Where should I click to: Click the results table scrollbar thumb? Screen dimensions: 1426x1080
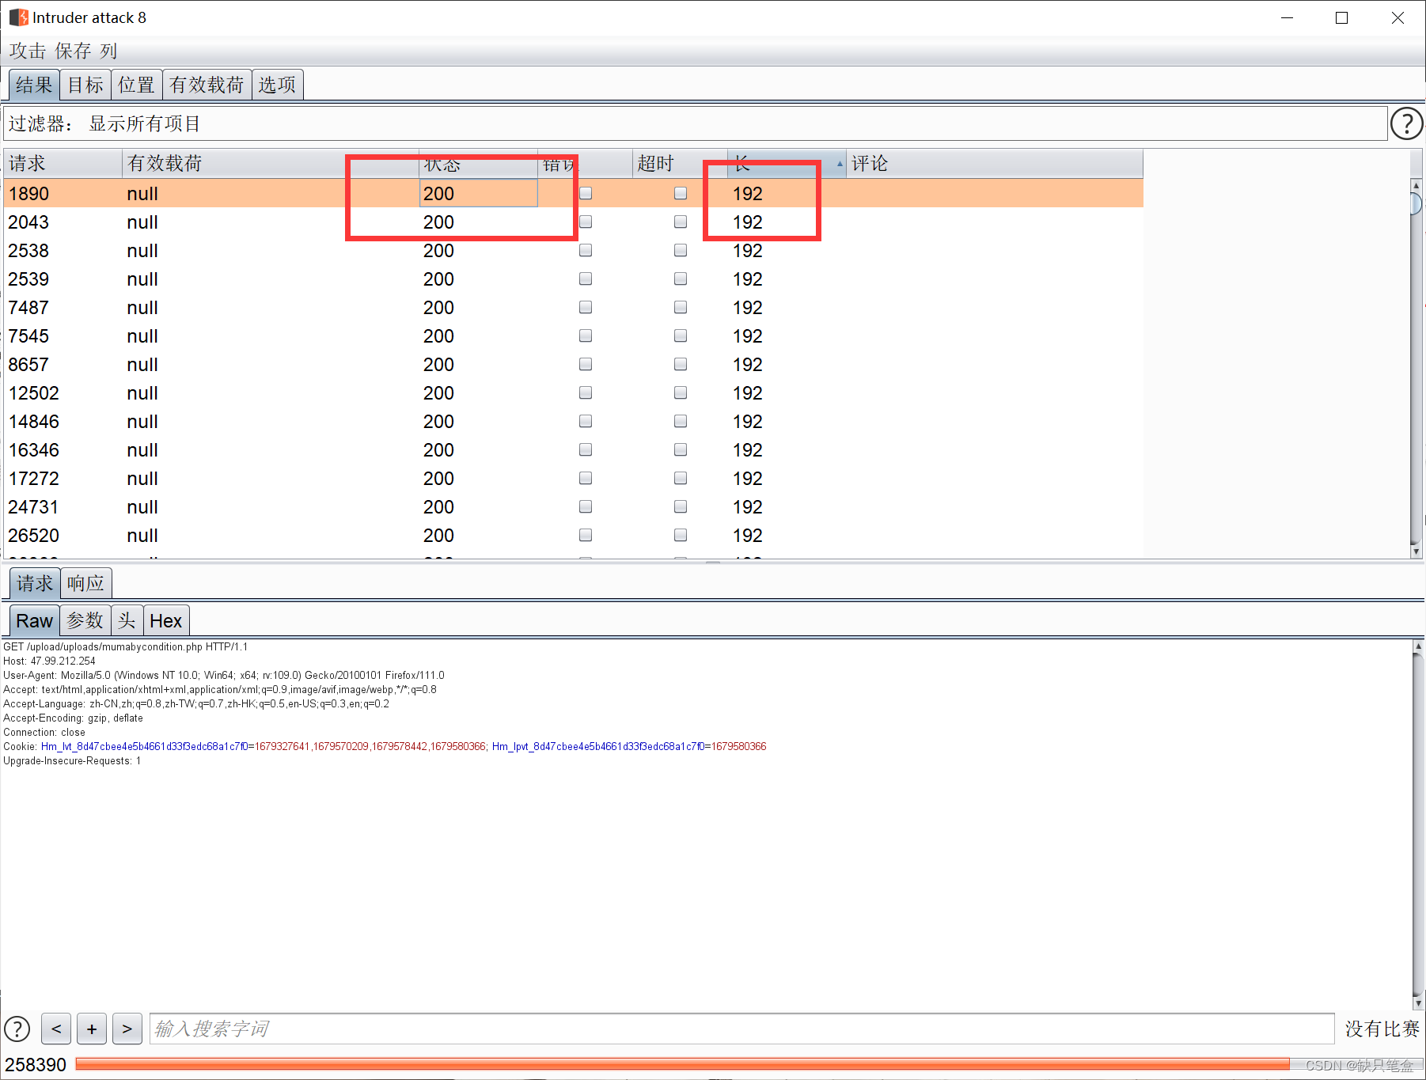pyautogui.click(x=1417, y=203)
